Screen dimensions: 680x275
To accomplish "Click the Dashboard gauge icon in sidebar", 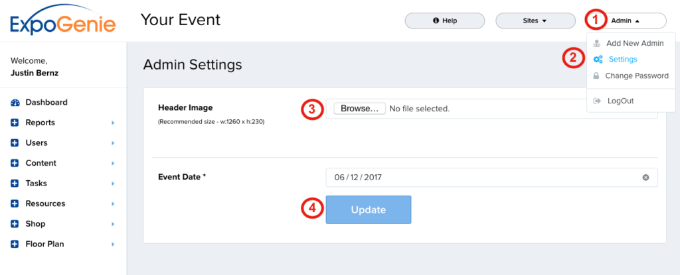I will tap(15, 103).
